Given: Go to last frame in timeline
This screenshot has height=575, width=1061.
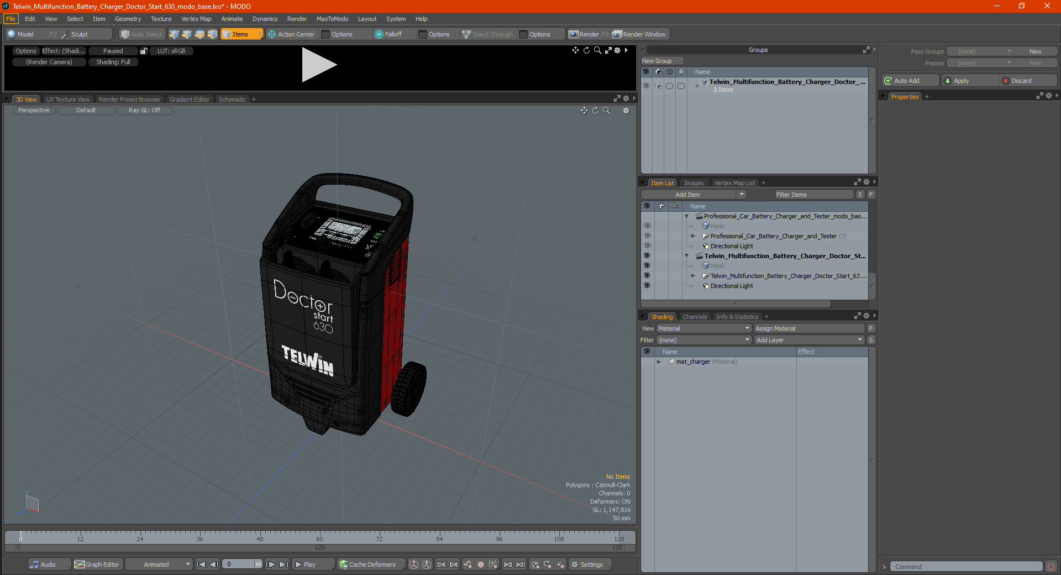Looking at the screenshot, I should pos(283,564).
